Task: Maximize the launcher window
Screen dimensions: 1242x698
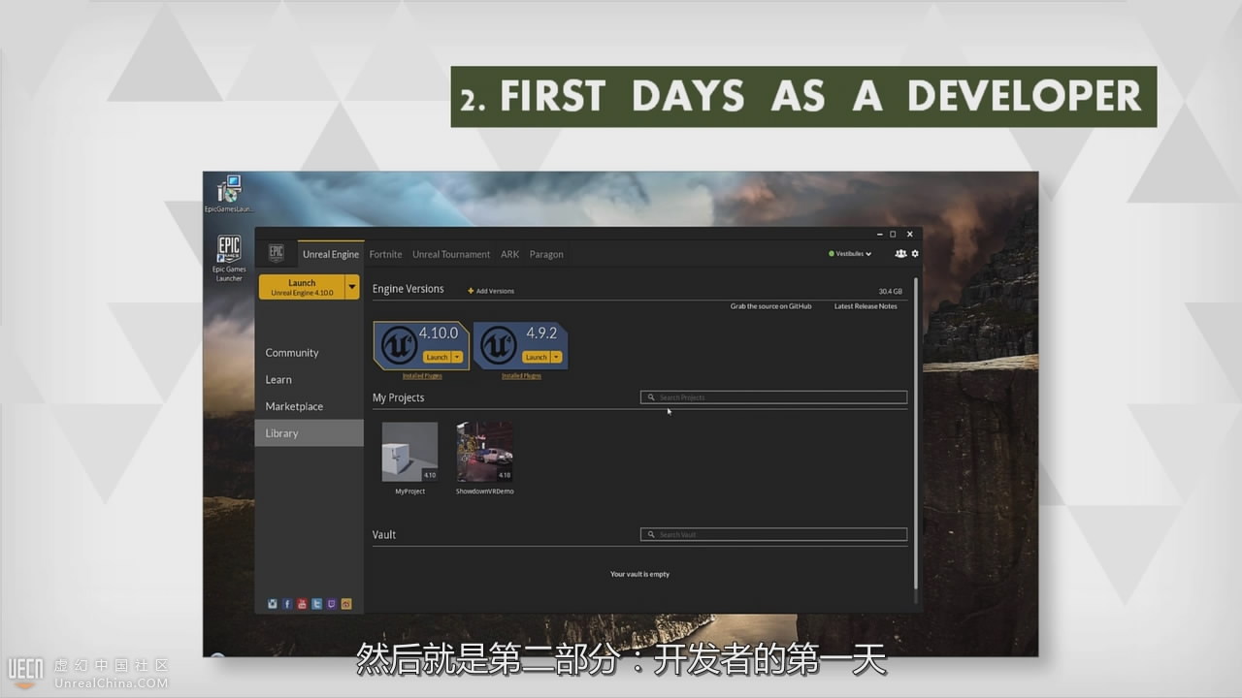Action: [894, 234]
